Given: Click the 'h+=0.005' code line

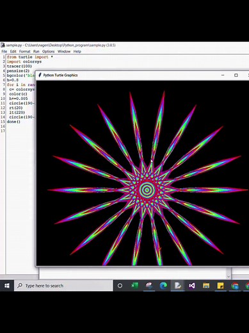Looking at the screenshot, I should pyautogui.click(x=19, y=99).
